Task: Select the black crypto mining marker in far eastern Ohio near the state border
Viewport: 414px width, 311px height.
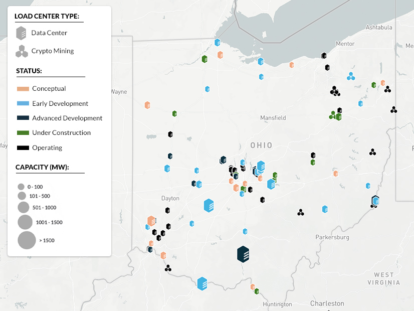Action: click(x=393, y=110)
